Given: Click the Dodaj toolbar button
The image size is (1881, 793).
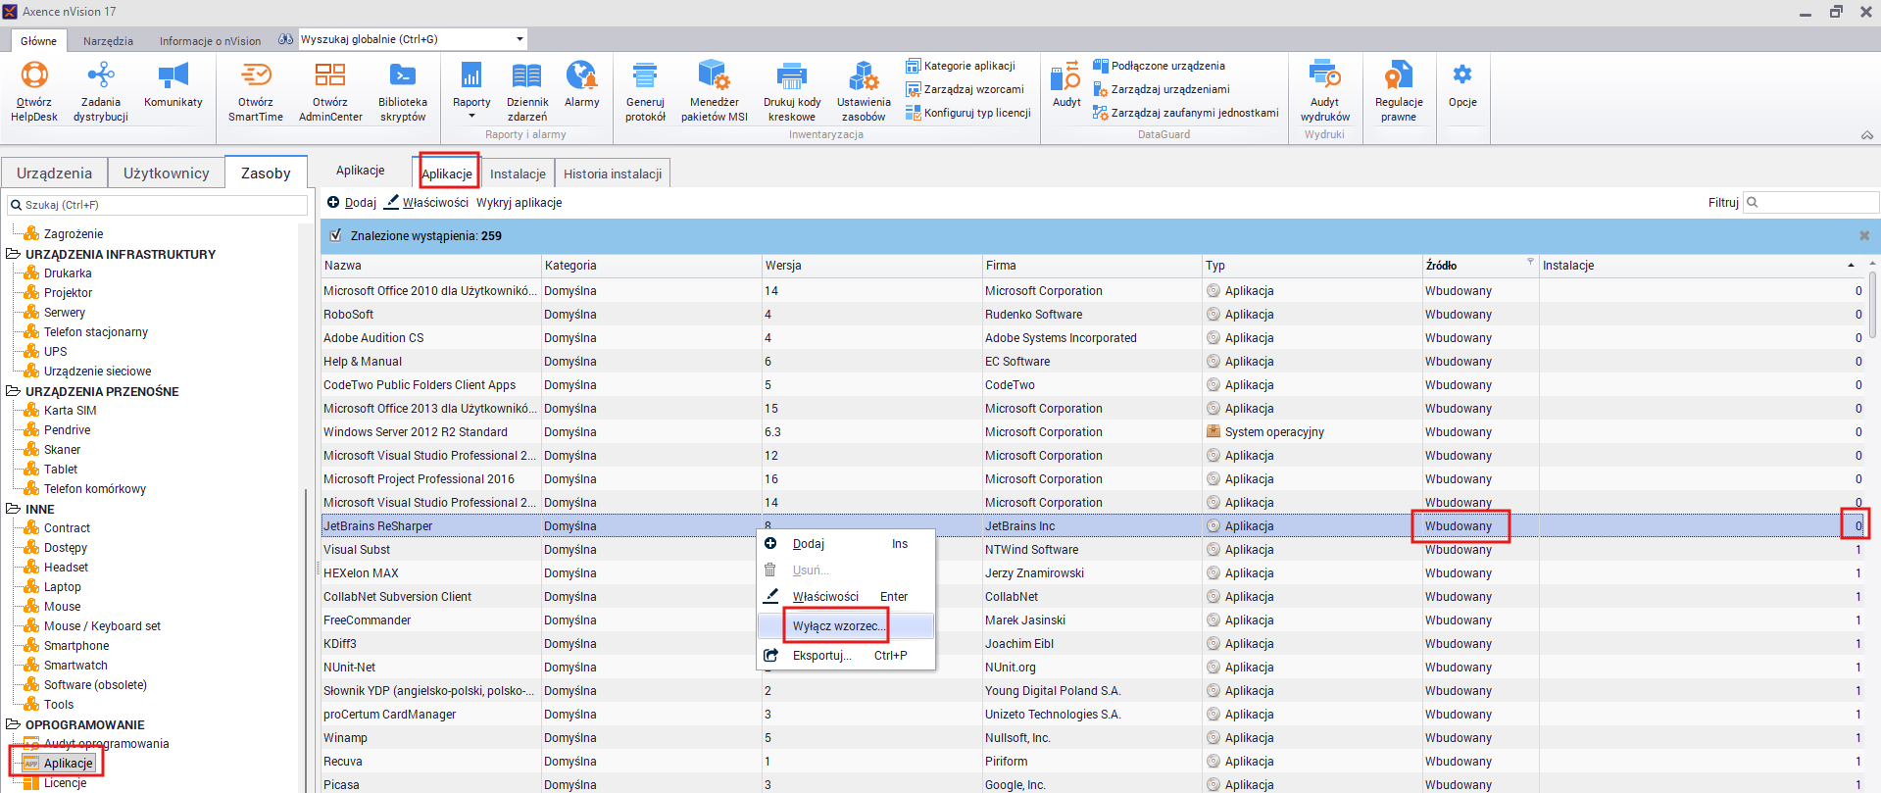Looking at the screenshot, I should tap(352, 203).
